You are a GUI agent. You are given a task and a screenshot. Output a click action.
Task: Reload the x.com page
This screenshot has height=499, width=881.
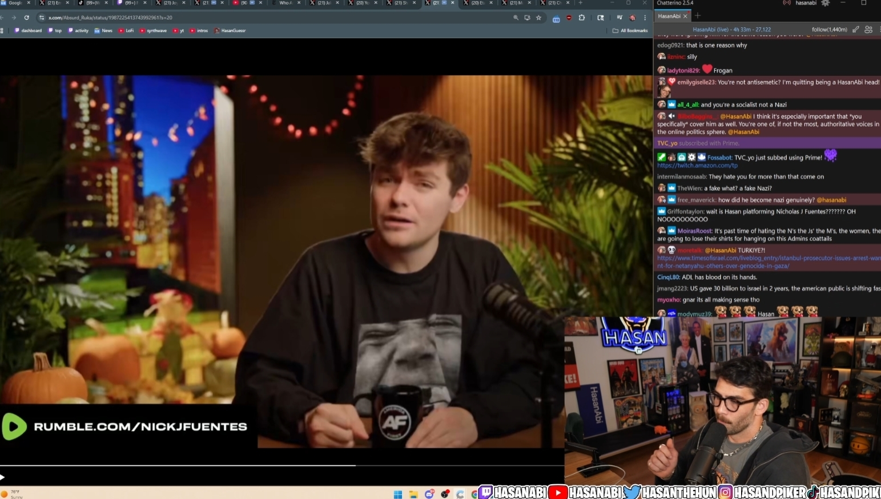[26, 18]
